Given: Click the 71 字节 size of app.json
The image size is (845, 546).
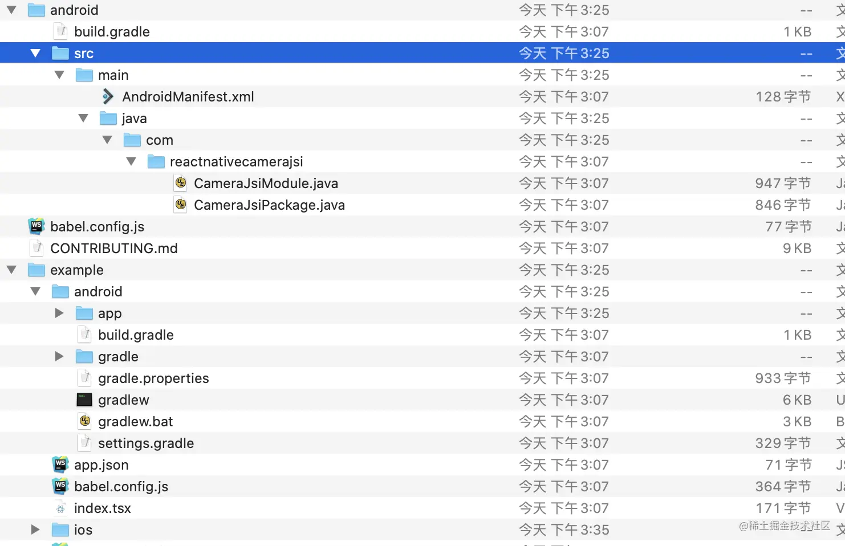Looking at the screenshot, I should pyautogui.click(x=789, y=464).
